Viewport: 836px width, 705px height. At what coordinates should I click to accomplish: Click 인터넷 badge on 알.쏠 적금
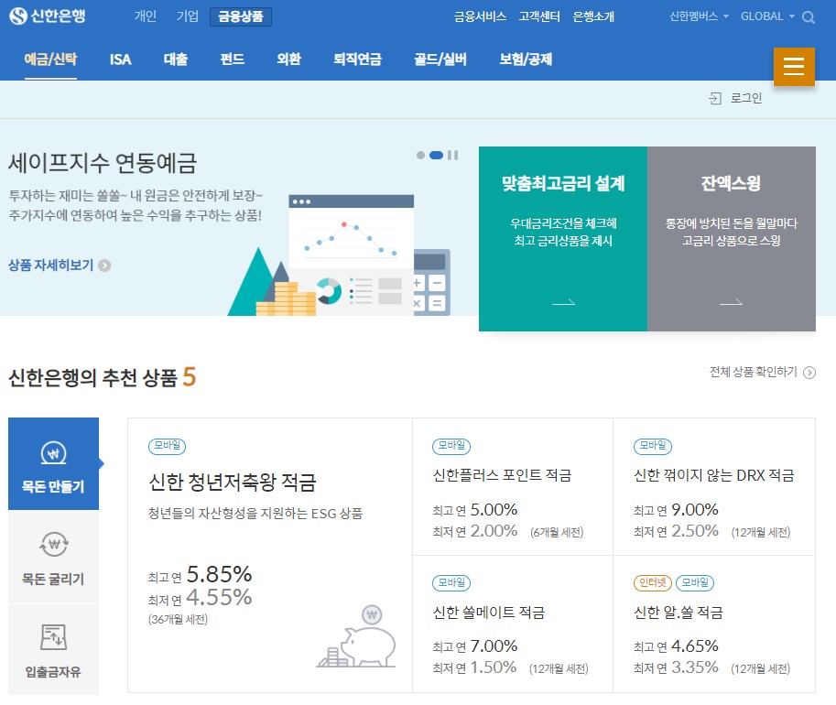[x=653, y=583]
